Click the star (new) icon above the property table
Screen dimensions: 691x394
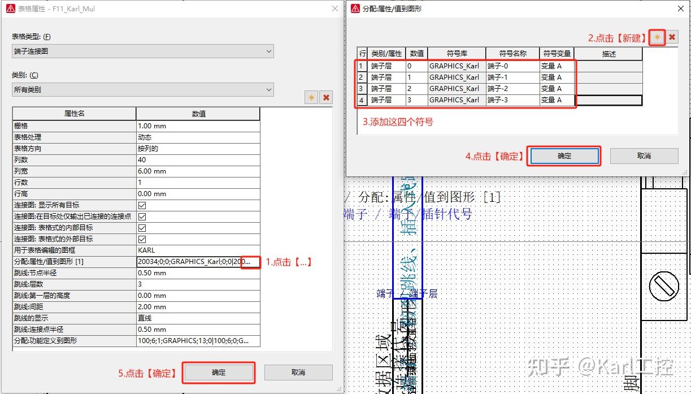[311, 98]
